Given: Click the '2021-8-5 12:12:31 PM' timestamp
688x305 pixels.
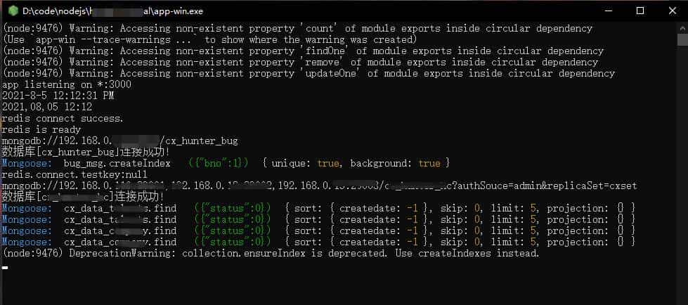Looking at the screenshot, I should pyautogui.click(x=58, y=96).
